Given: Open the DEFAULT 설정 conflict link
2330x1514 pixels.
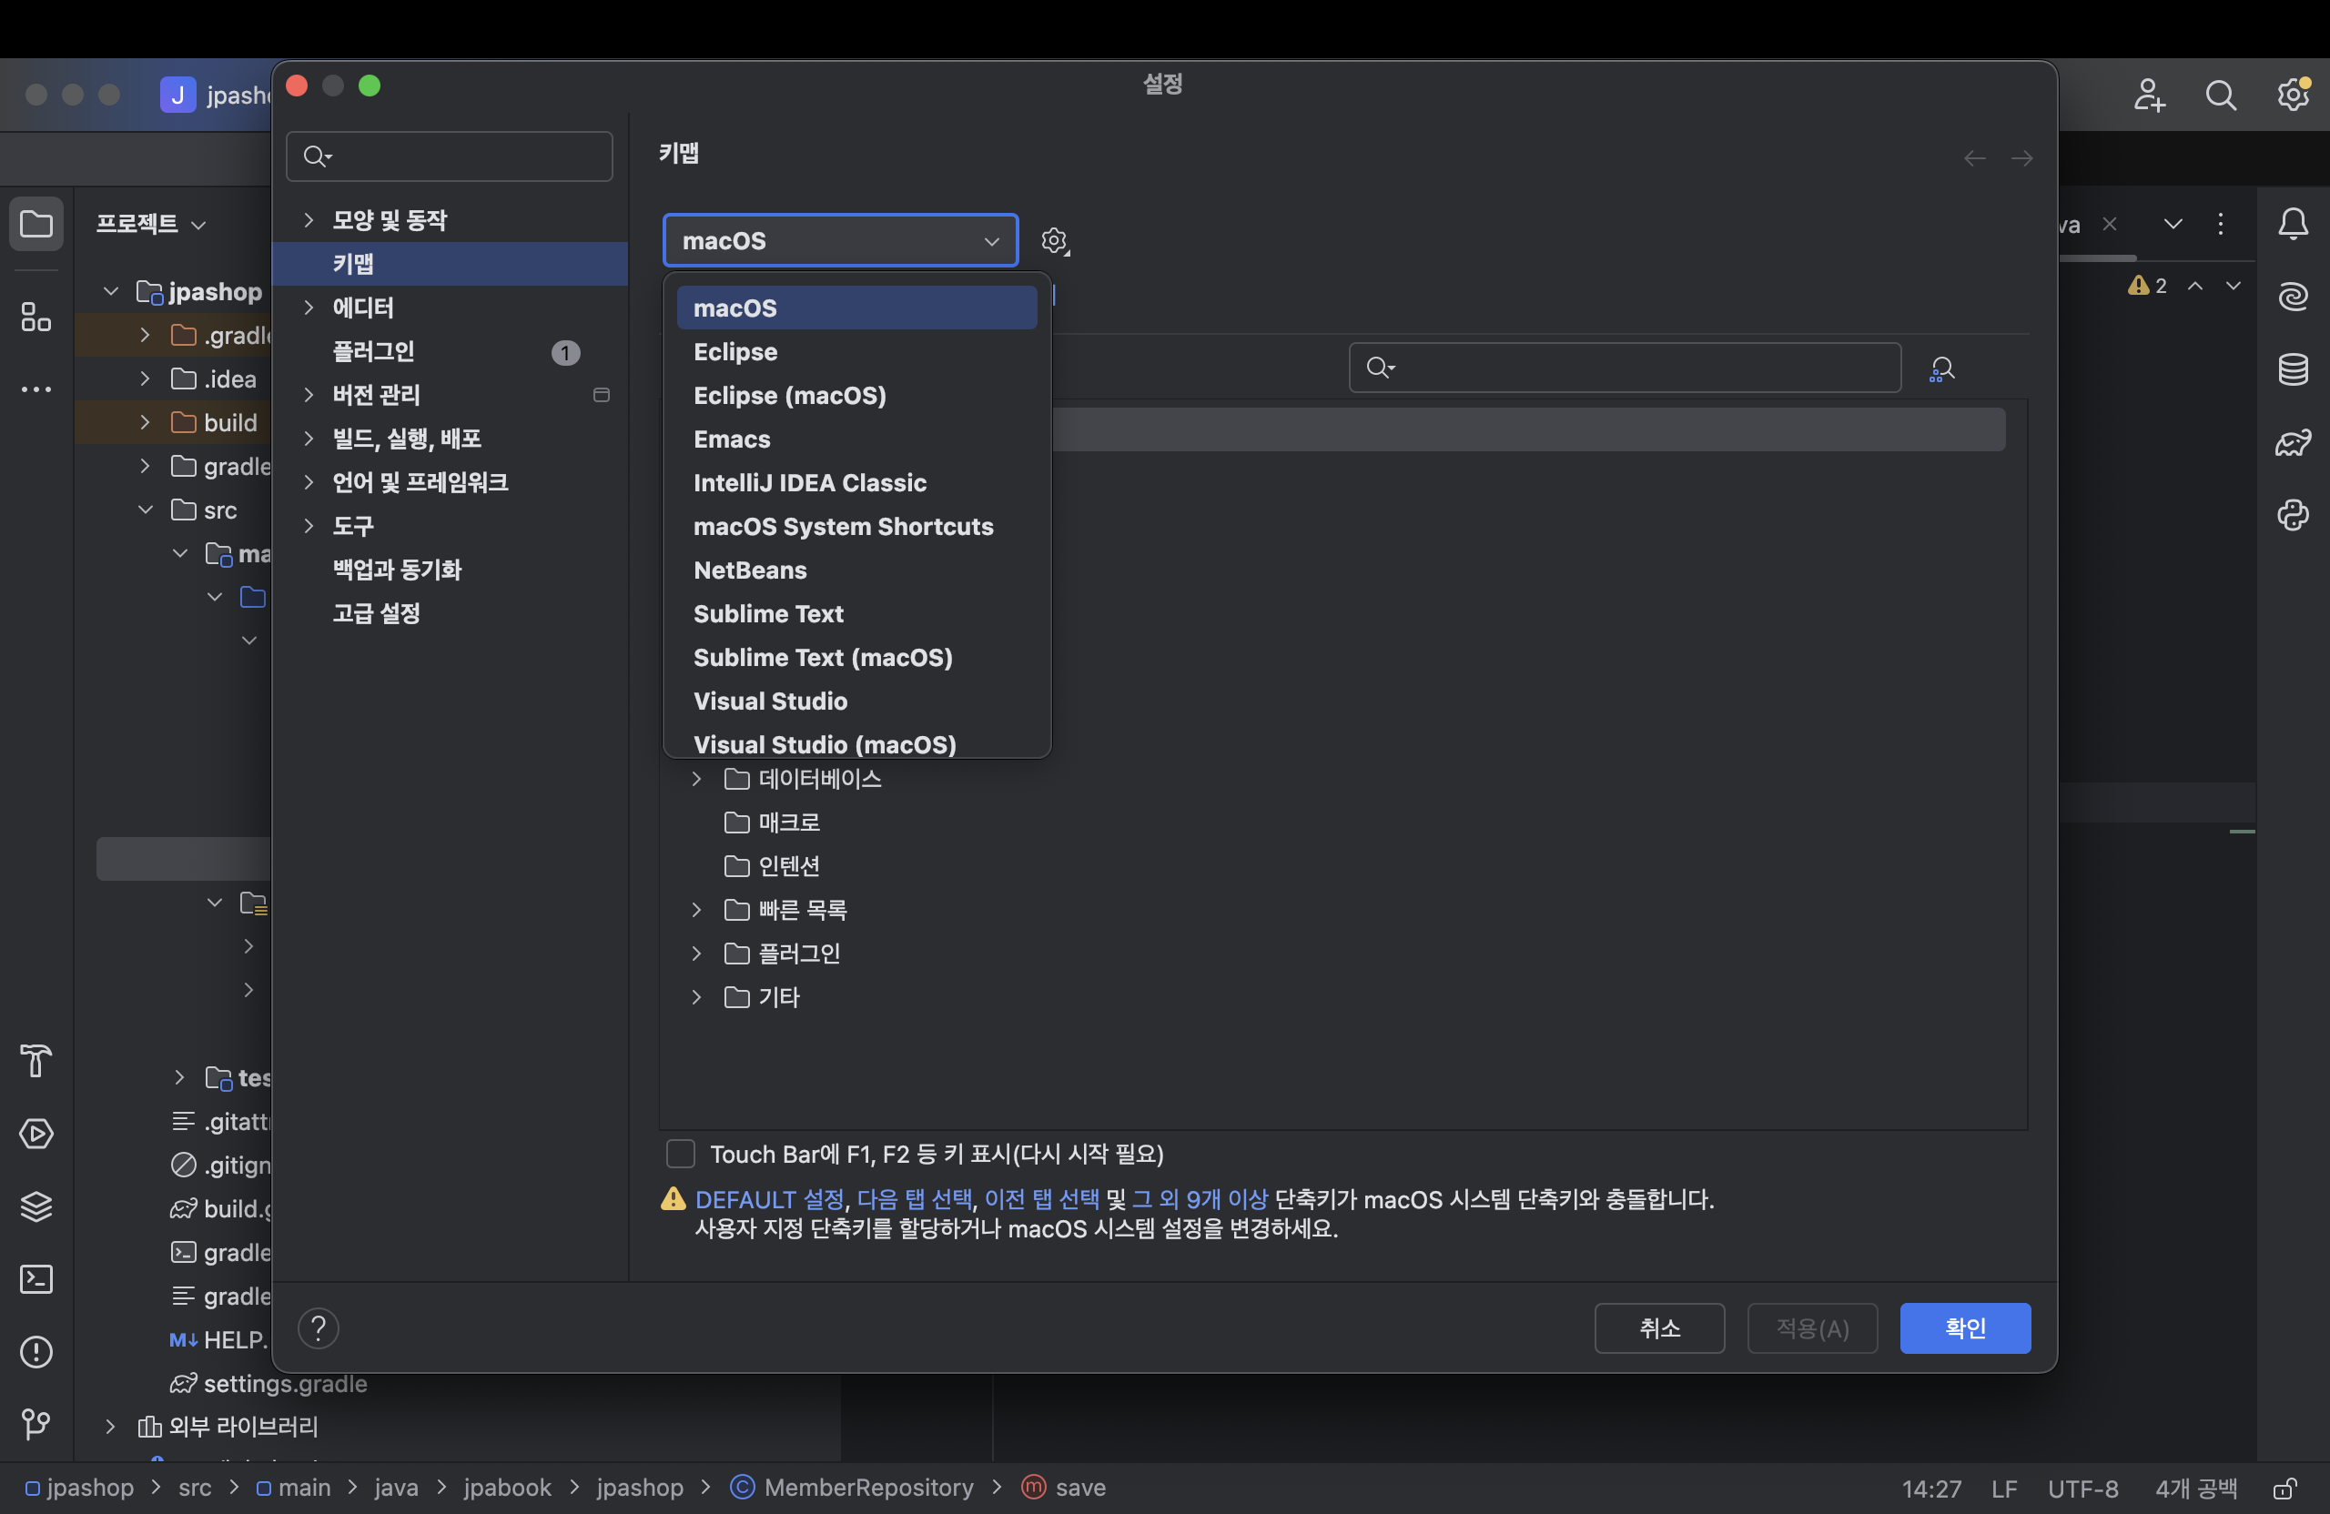Looking at the screenshot, I should (769, 1199).
